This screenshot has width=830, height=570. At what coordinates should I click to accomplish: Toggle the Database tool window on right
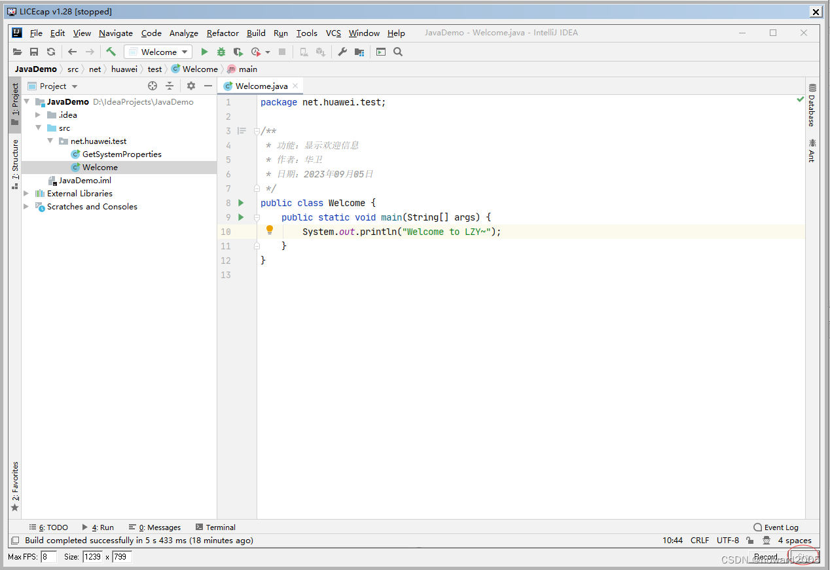pos(812,105)
